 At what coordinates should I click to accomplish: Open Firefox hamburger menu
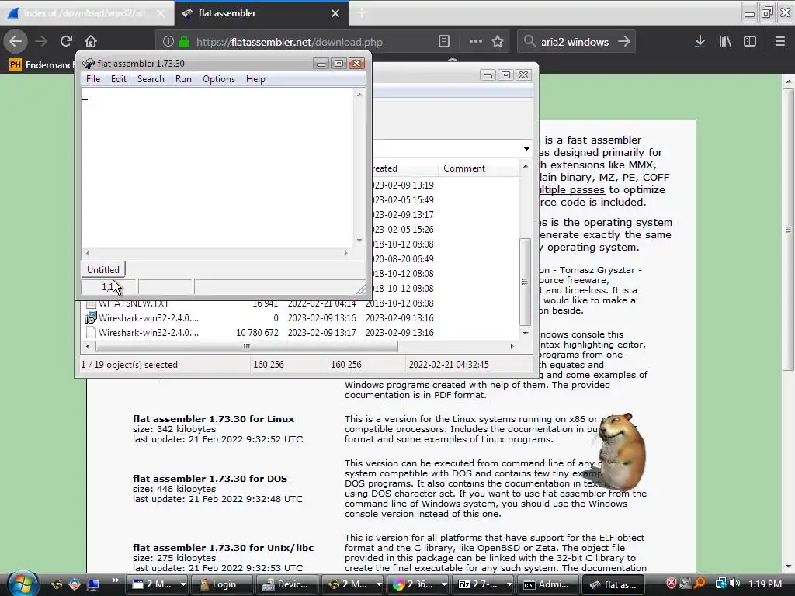(780, 42)
